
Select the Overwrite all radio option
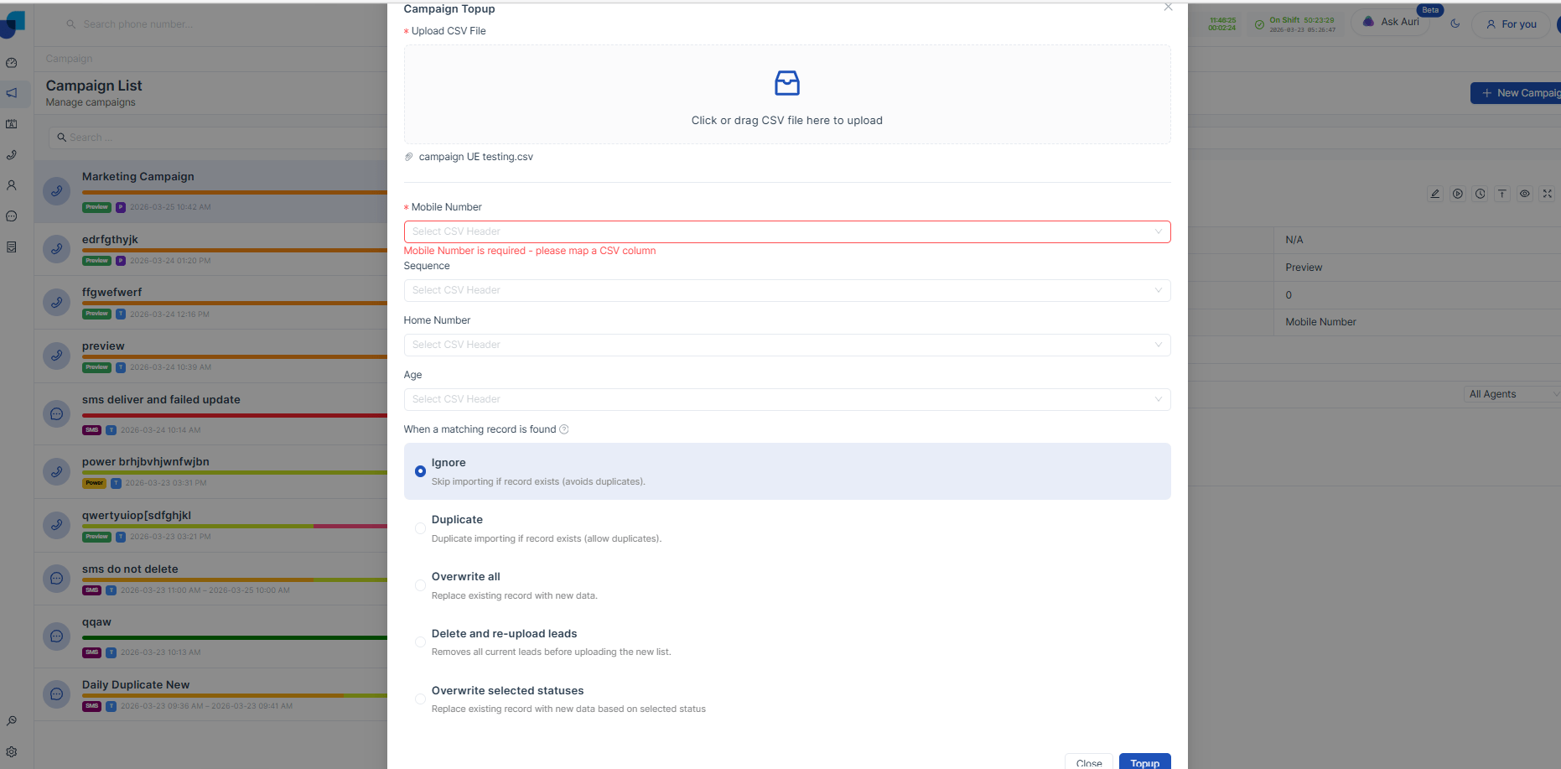420,585
